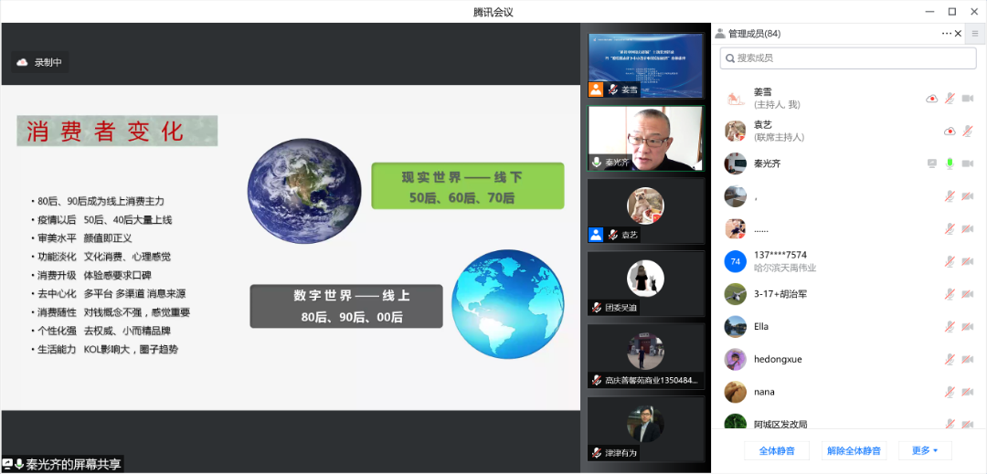Click muted mic icon on 高庆善馨苑商业 video tile
Image resolution: width=987 pixels, height=474 pixels.
coord(596,380)
